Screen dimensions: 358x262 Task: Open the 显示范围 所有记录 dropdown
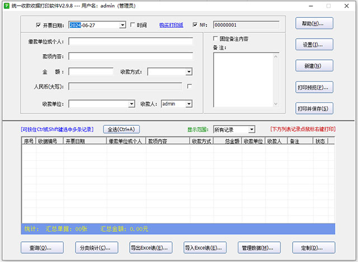[252, 130]
